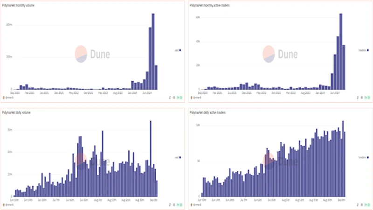Click Aug 30th label on daily active traders axis
This screenshot has width=373, height=210.
(327, 200)
